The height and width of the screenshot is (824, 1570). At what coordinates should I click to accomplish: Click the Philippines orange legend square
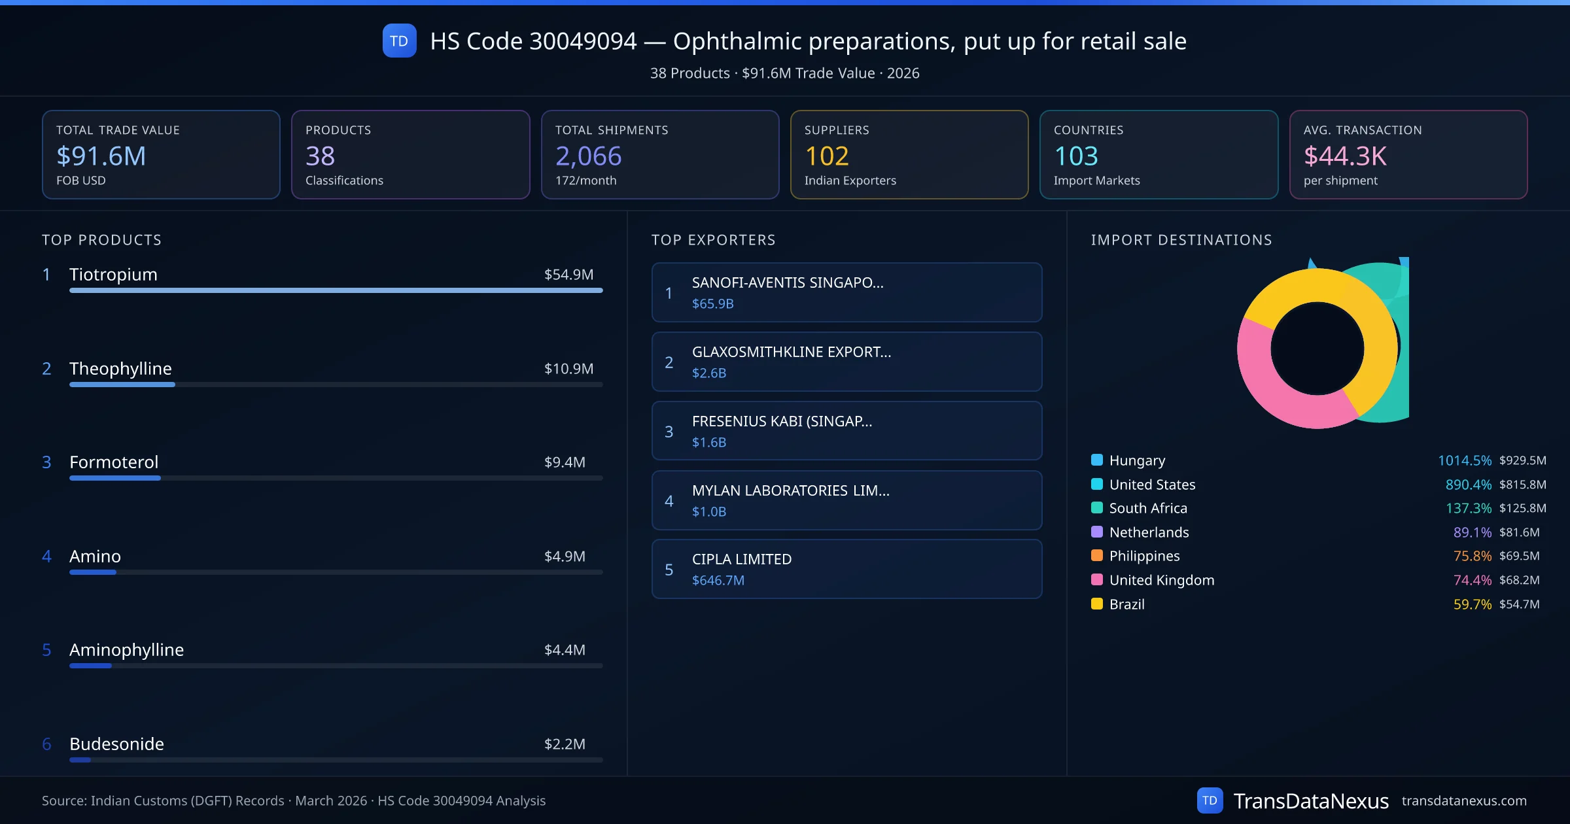tap(1097, 555)
